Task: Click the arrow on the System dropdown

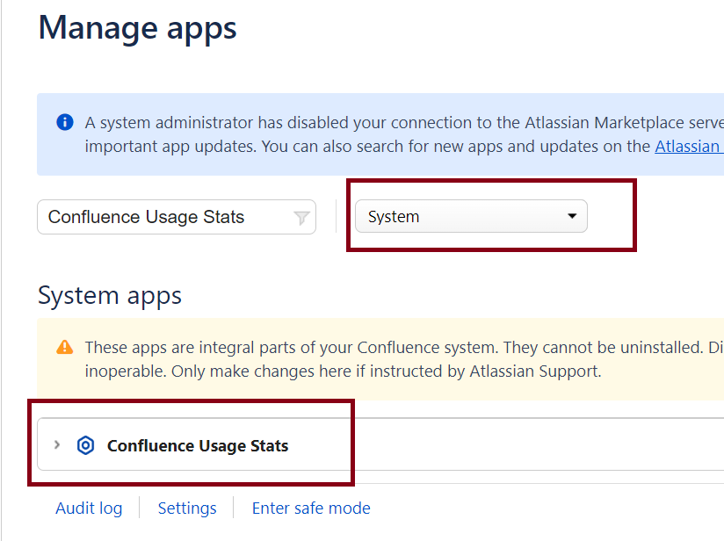Action: pyautogui.click(x=572, y=216)
